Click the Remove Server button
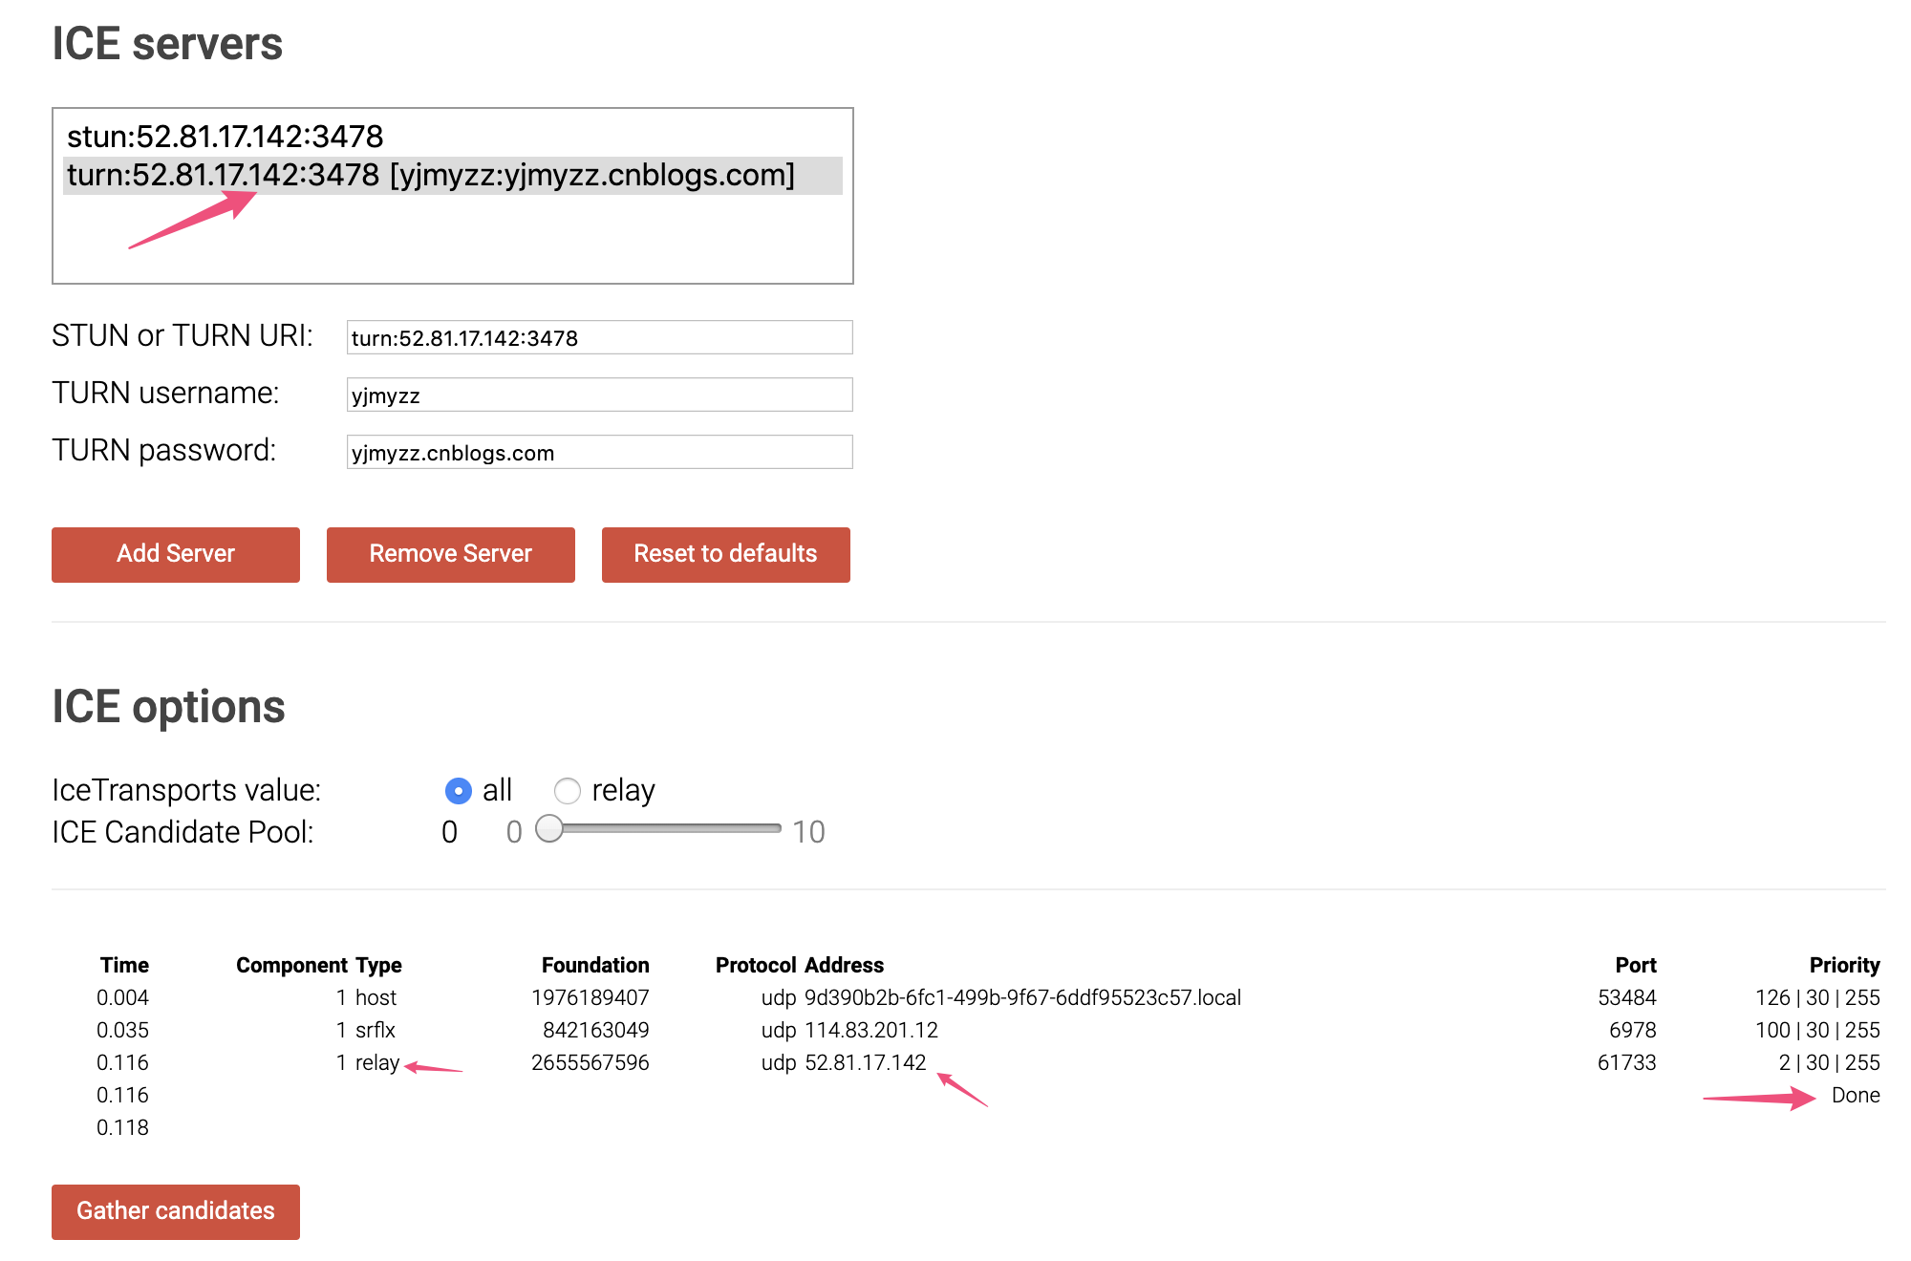The height and width of the screenshot is (1261, 1911). pyautogui.click(x=450, y=554)
